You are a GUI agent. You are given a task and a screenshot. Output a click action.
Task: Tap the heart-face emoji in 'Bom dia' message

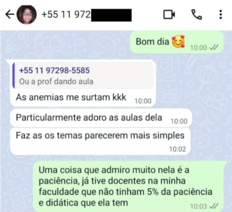click(178, 42)
